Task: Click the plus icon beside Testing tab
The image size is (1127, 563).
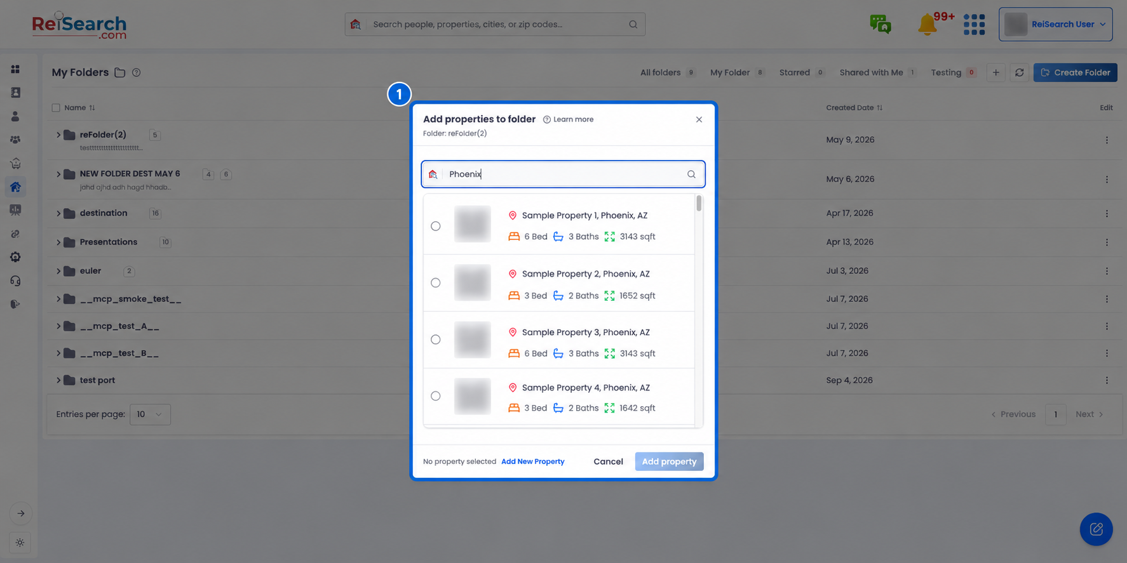Action: (x=995, y=72)
